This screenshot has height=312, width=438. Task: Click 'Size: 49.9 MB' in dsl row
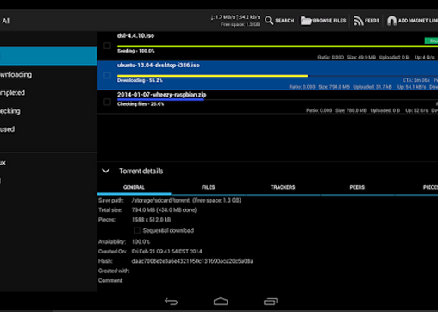pyautogui.click(x=361, y=57)
